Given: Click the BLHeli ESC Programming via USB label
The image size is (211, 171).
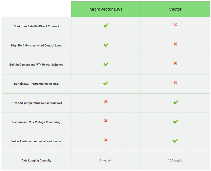Looking at the screenshot, I should pyautogui.click(x=36, y=84).
